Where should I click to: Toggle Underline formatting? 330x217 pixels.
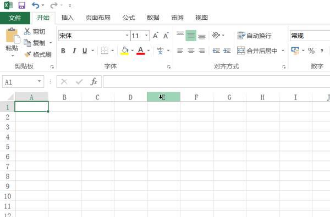tap(85, 51)
